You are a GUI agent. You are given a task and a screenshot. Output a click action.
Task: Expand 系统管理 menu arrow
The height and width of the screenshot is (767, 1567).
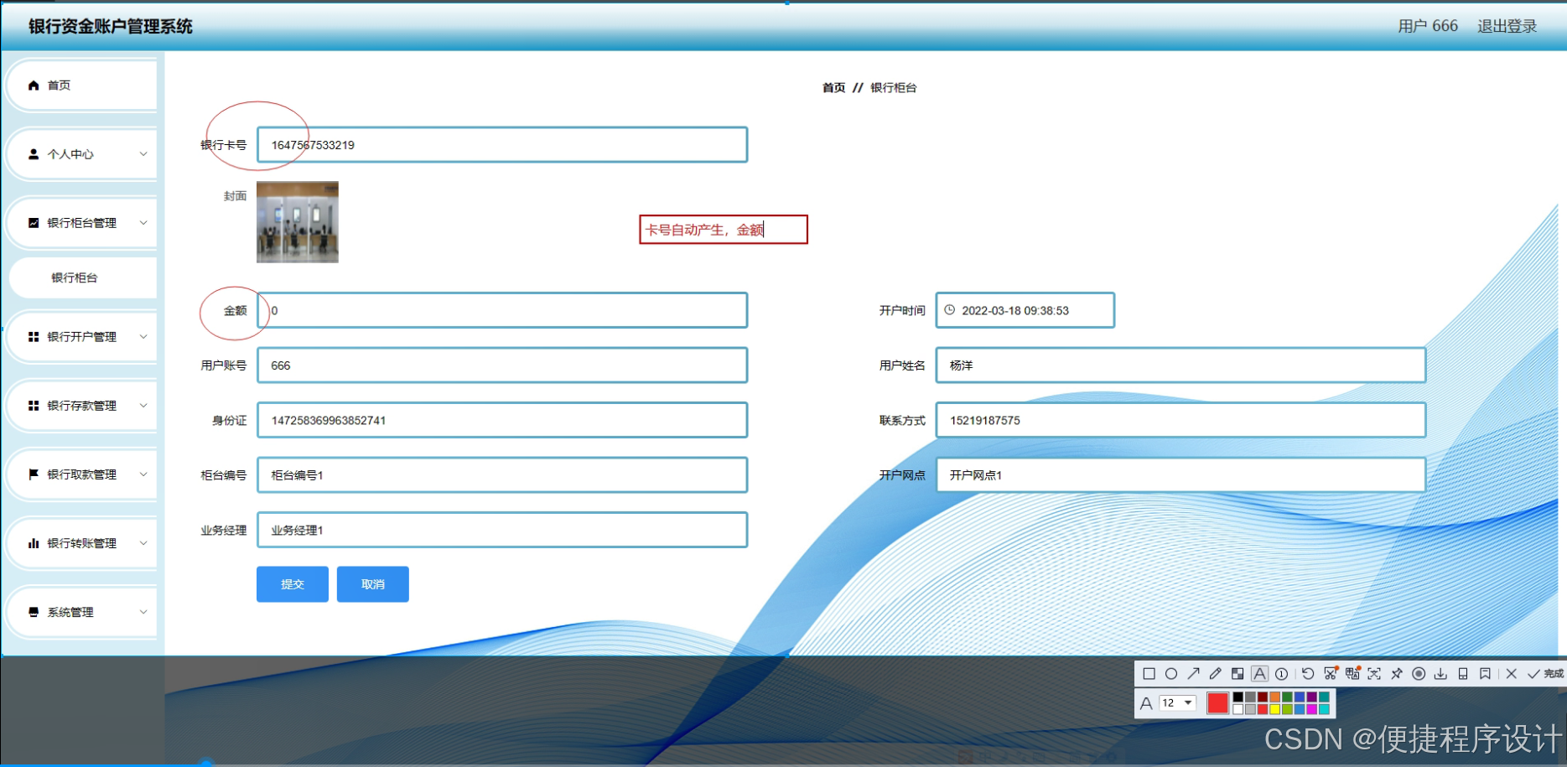143,611
